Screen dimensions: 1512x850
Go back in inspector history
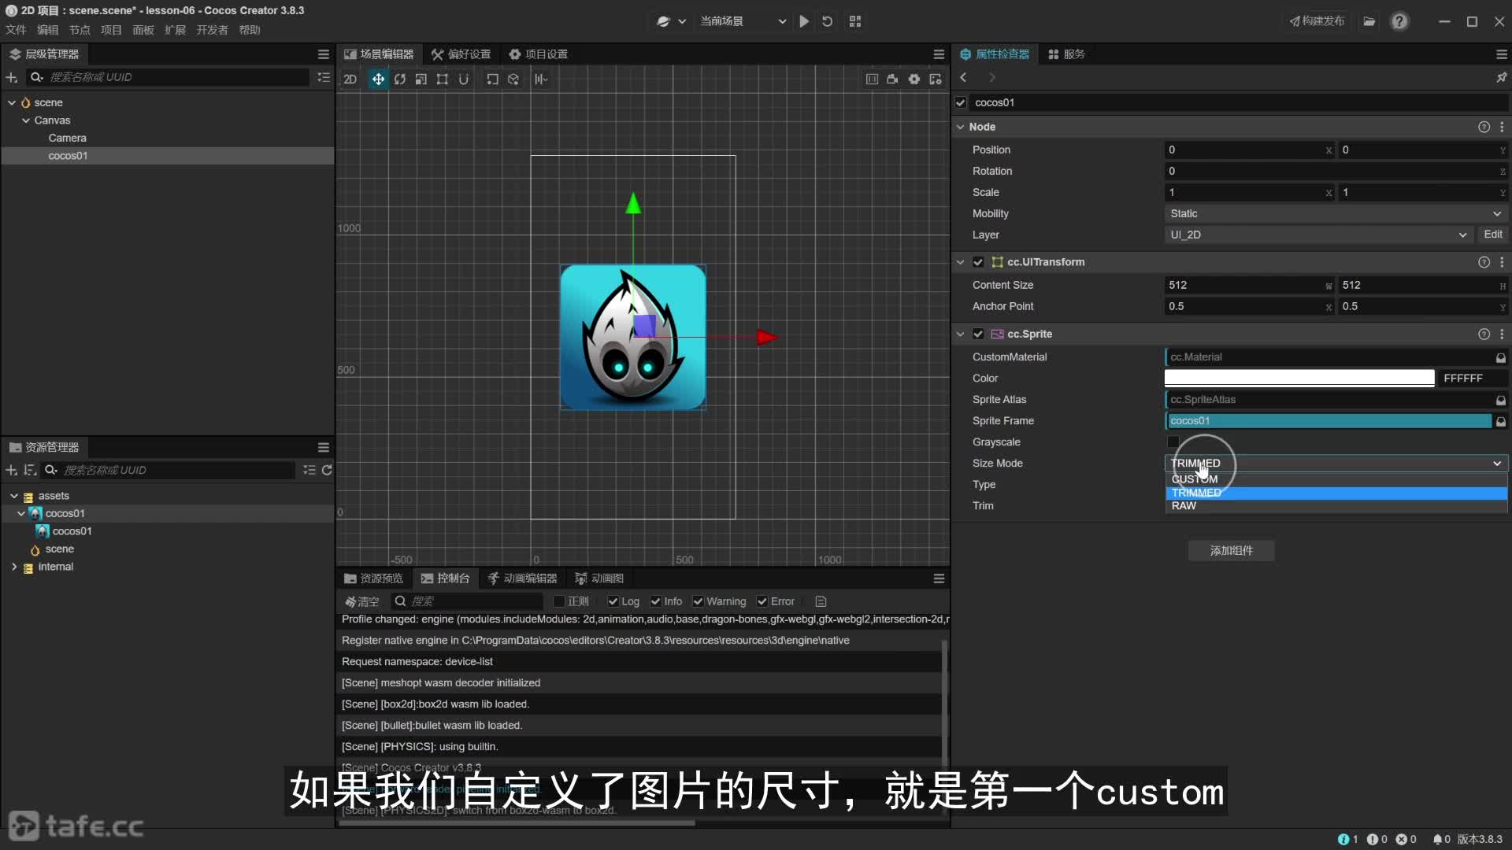tap(963, 77)
